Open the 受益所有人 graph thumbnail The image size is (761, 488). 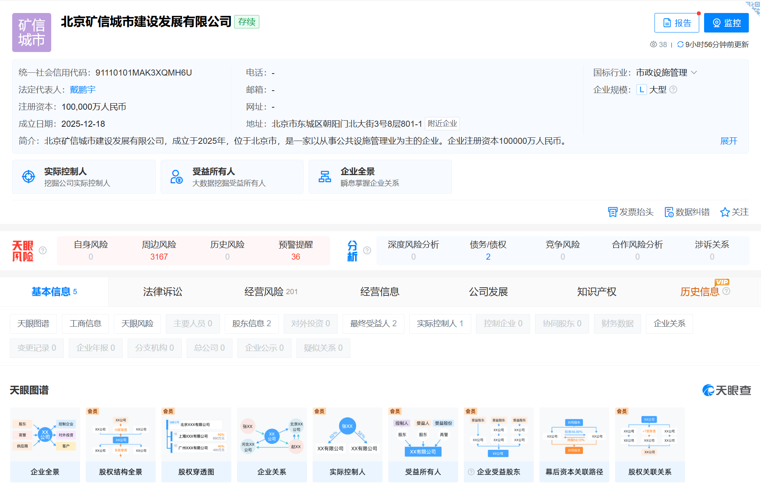tap(423, 445)
